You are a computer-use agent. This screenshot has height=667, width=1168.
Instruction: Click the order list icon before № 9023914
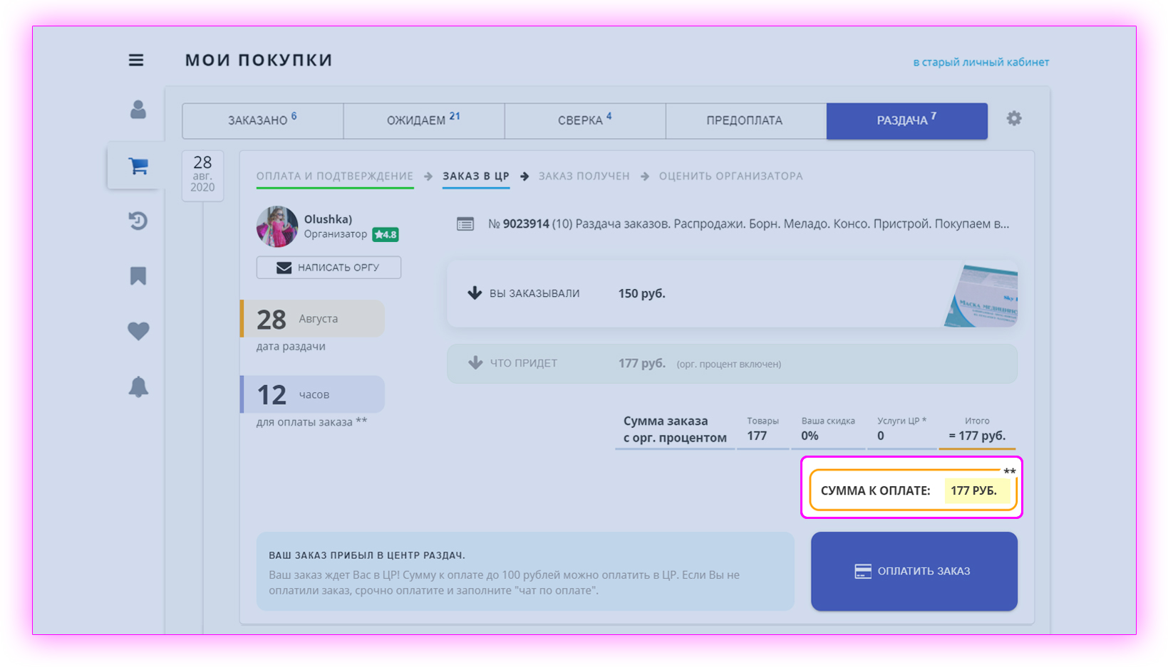tap(465, 224)
